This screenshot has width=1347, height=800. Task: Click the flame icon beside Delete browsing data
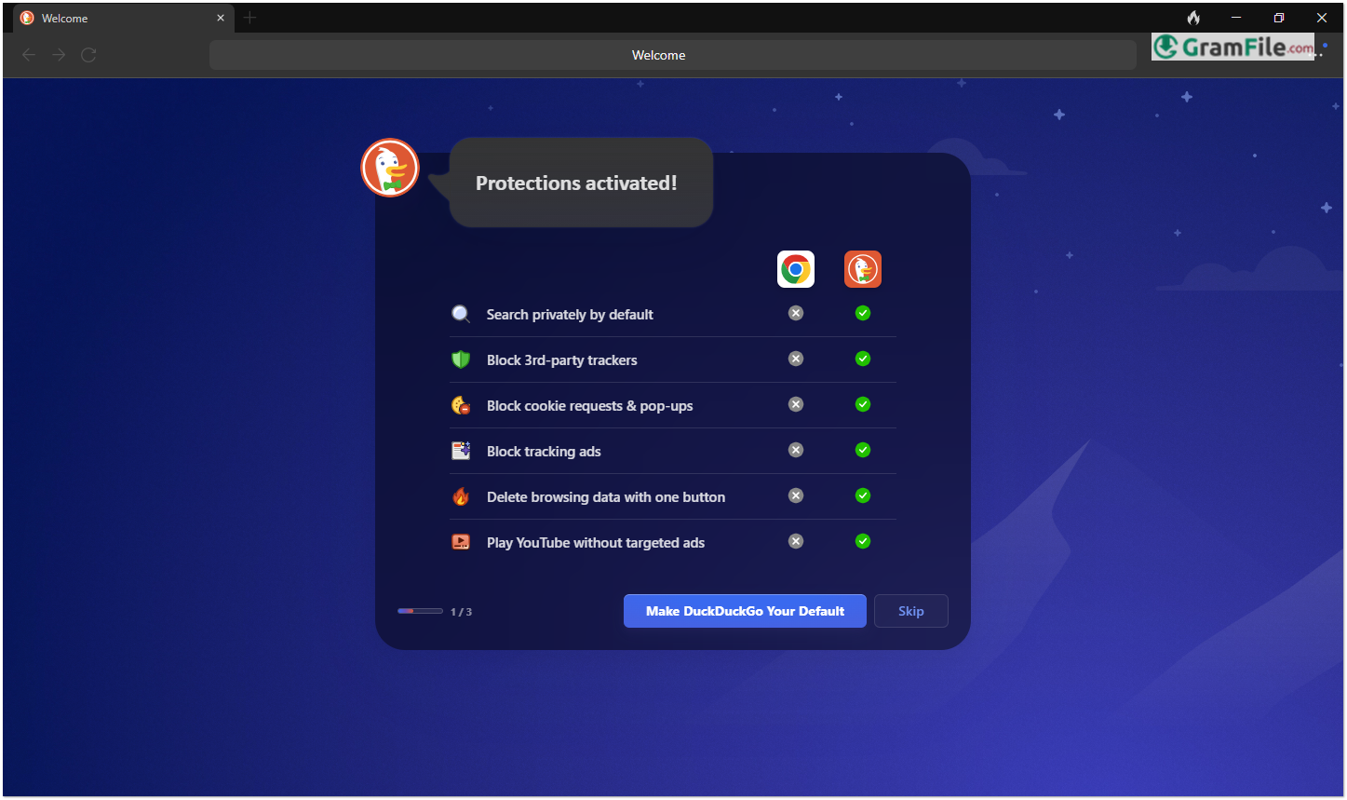click(x=461, y=496)
